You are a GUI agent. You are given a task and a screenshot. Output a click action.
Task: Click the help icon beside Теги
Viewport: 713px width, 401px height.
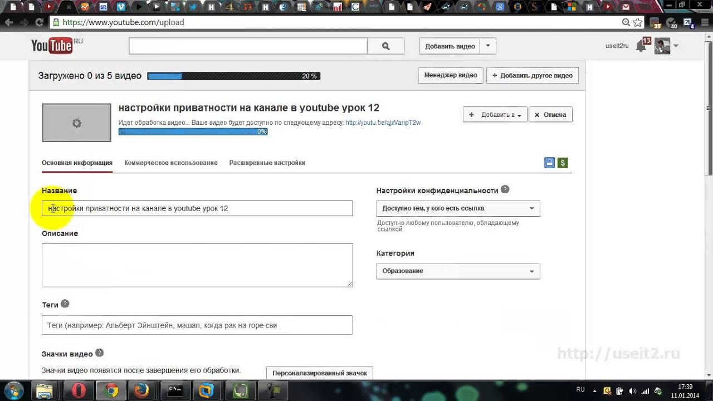point(65,304)
